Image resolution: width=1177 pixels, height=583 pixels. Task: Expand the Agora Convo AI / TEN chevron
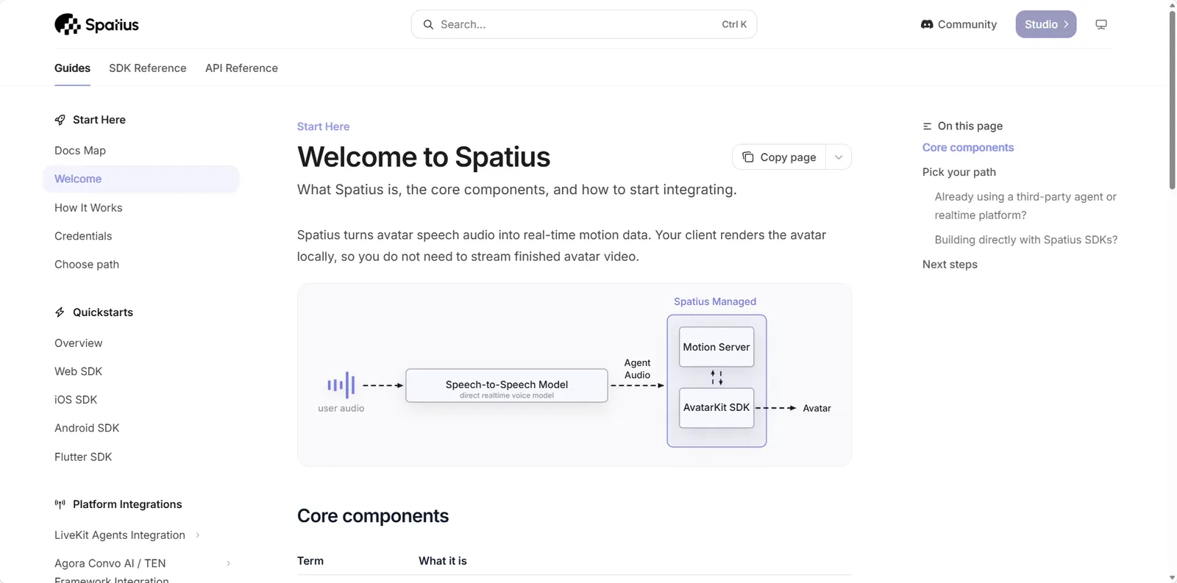228,563
